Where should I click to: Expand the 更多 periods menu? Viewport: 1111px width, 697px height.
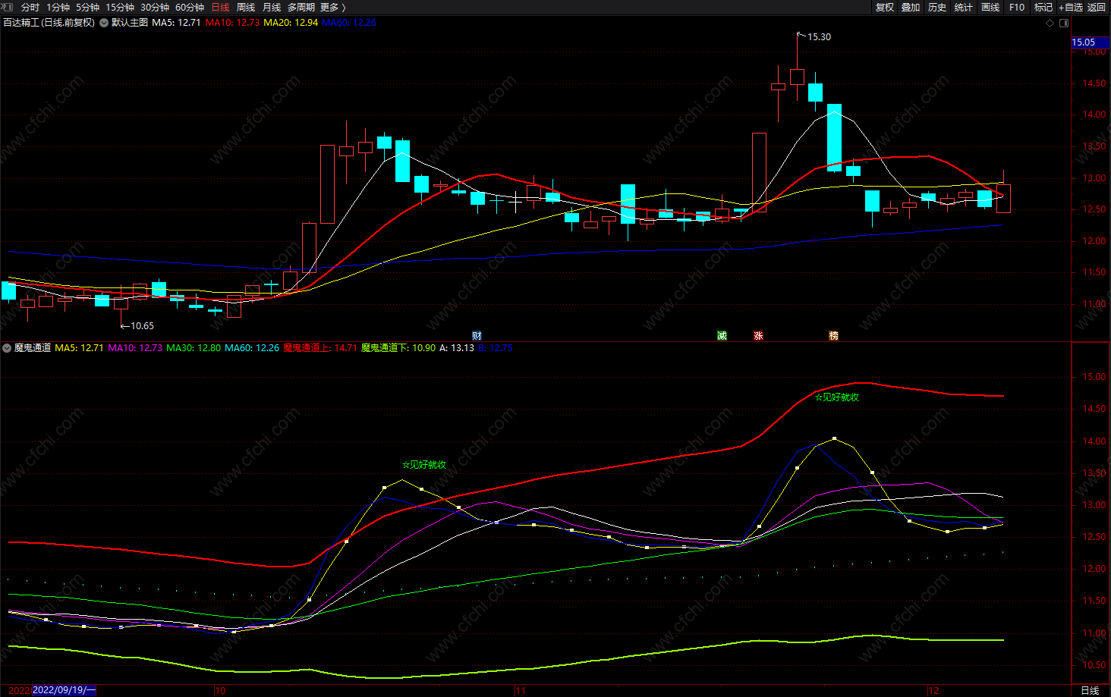coord(333,7)
